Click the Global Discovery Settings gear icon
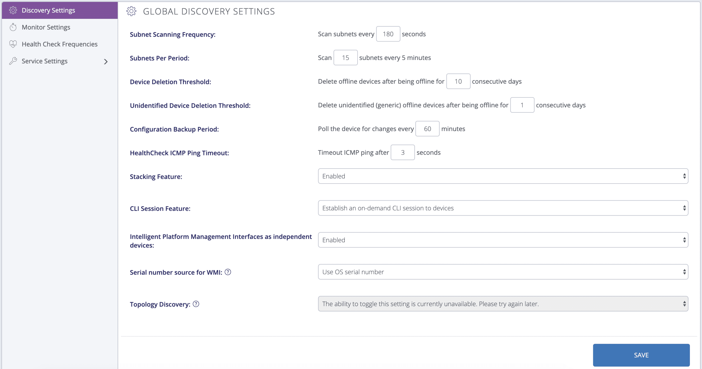The height and width of the screenshot is (369, 702). (x=132, y=12)
